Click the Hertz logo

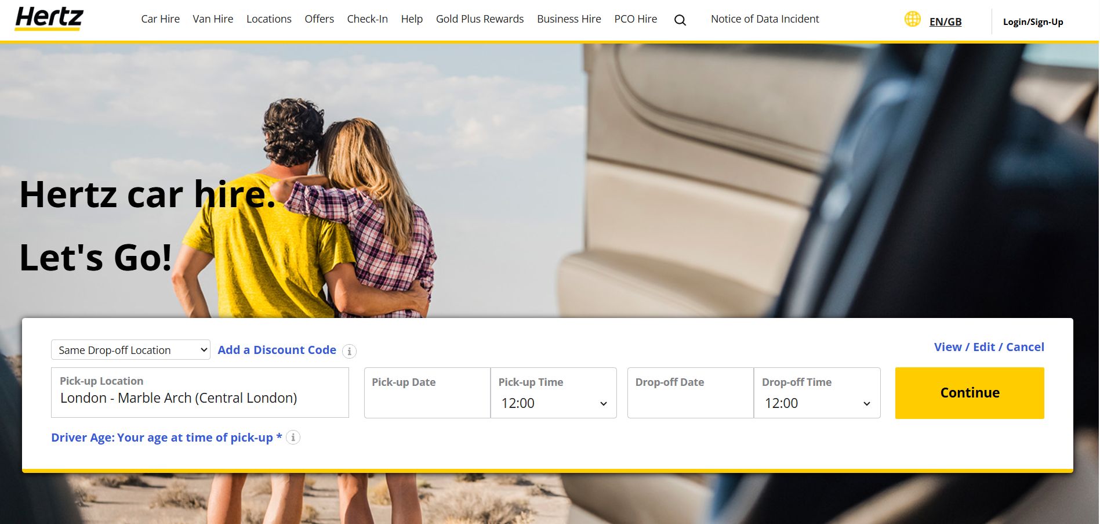tap(49, 19)
